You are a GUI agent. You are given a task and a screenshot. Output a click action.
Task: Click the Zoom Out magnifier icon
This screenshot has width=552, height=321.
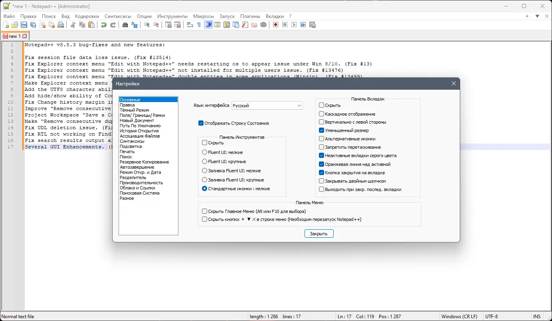point(156,25)
